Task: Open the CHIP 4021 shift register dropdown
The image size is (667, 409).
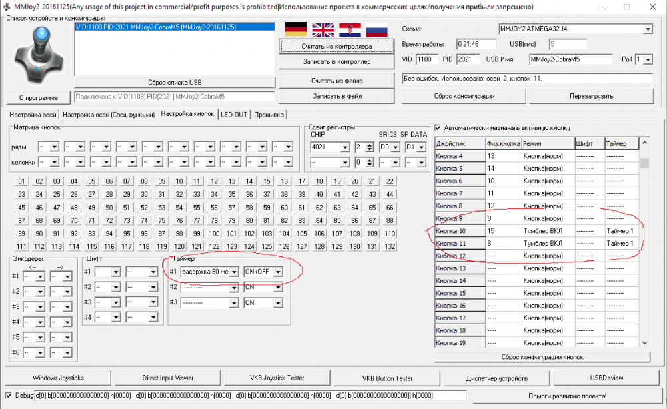Action: 345,147
